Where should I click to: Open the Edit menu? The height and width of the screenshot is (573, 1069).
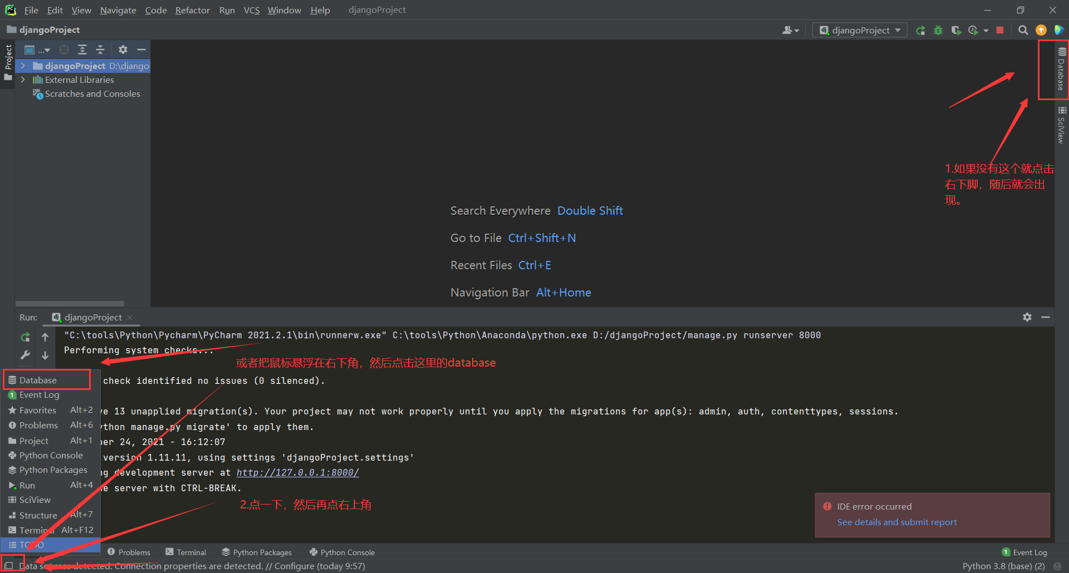tap(55, 10)
